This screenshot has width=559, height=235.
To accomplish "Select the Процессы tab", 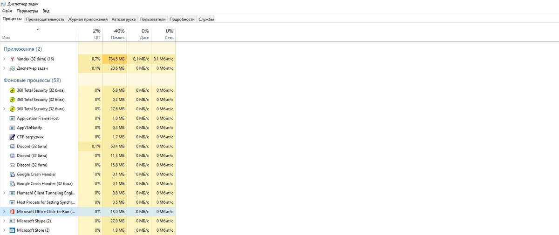I will (x=12, y=19).
